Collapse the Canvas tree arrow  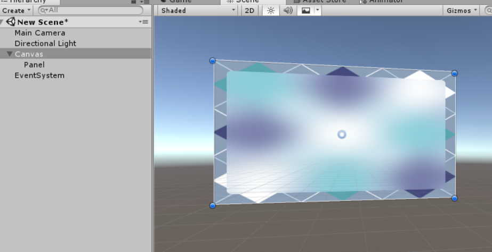point(10,54)
